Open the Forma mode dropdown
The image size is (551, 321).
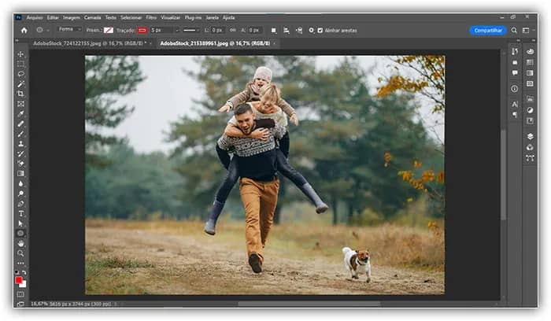68,30
